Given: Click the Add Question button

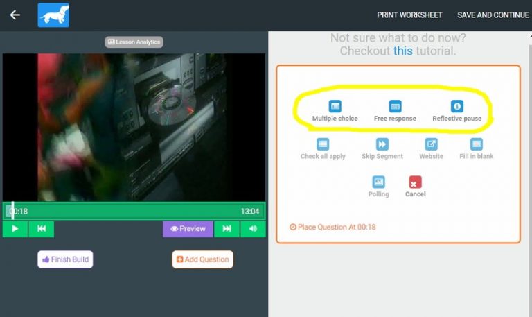Looking at the screenshot, I should pyautogui.click(x=202, y=259).
